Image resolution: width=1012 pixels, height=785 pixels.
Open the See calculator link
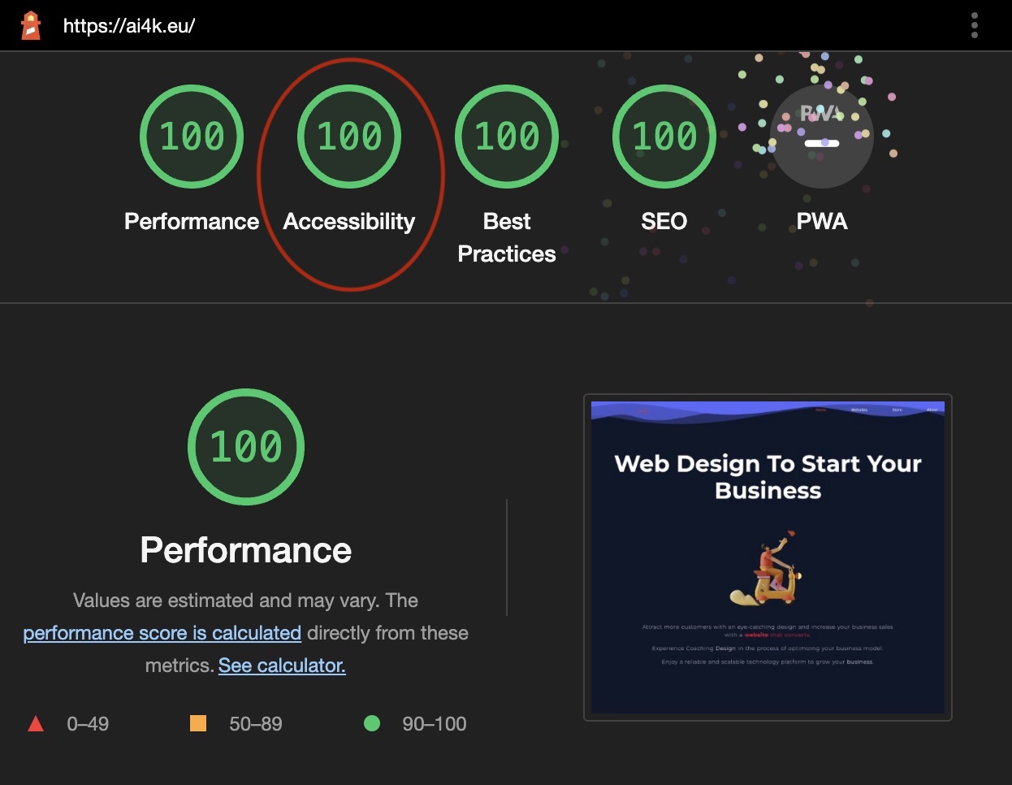click(281, 665)
